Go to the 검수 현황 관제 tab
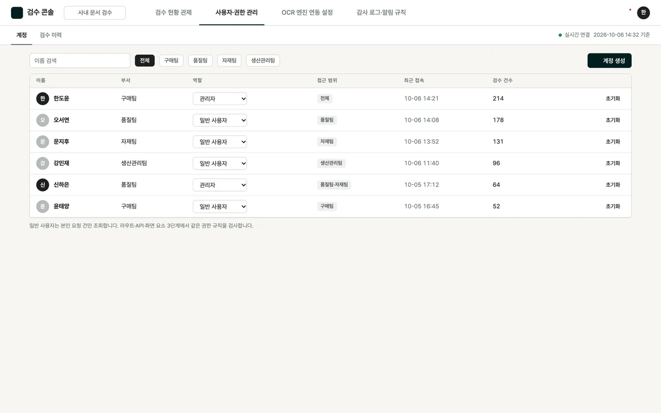 174,13
